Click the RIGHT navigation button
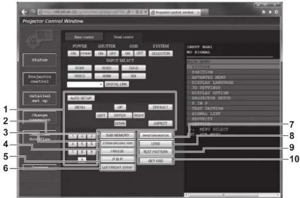The image size is (300, 198). click(x=139, y=115)
